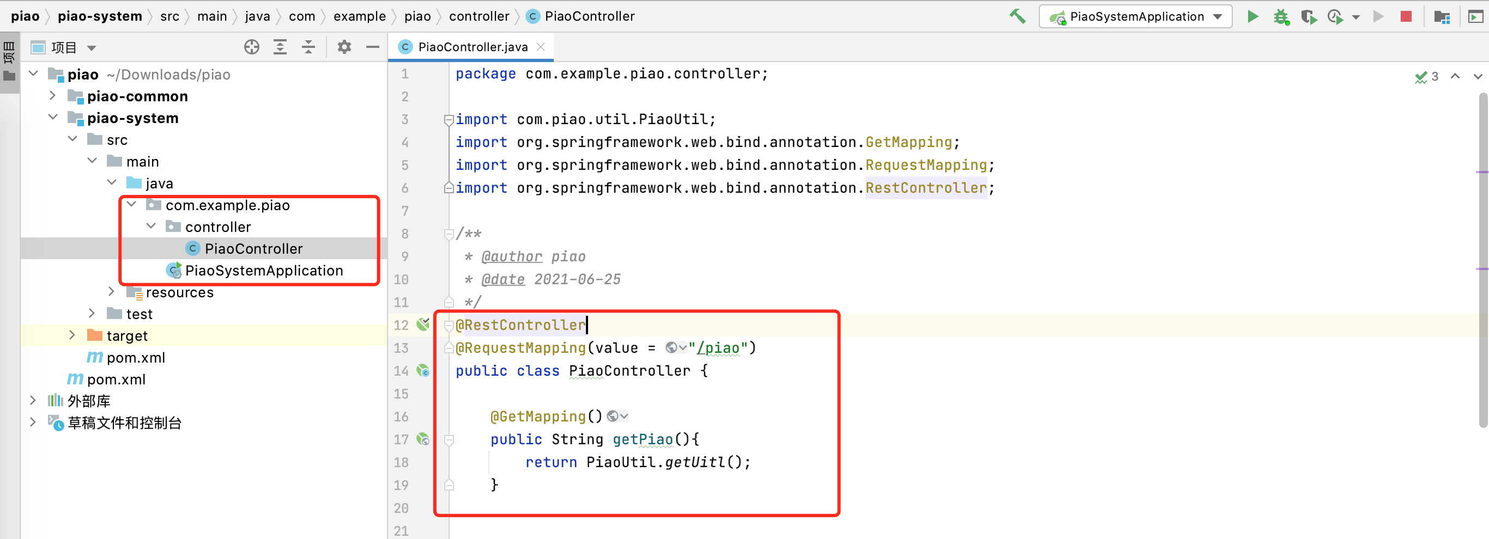1489x539 pixels.
Task: Switch to the PiaoController.java editor tab
Action: pos(471,47)
